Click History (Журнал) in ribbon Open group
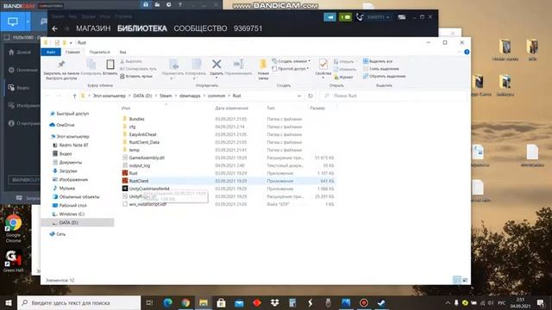Screen dimensions: 552x310 (343, 77)
